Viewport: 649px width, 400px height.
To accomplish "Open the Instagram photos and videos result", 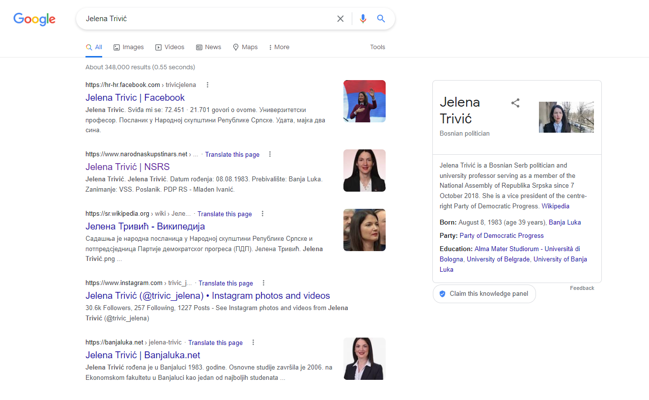I will coord(208,295).
